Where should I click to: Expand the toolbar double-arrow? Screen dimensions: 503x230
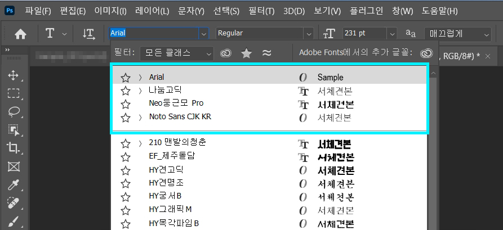pos(7,50)
